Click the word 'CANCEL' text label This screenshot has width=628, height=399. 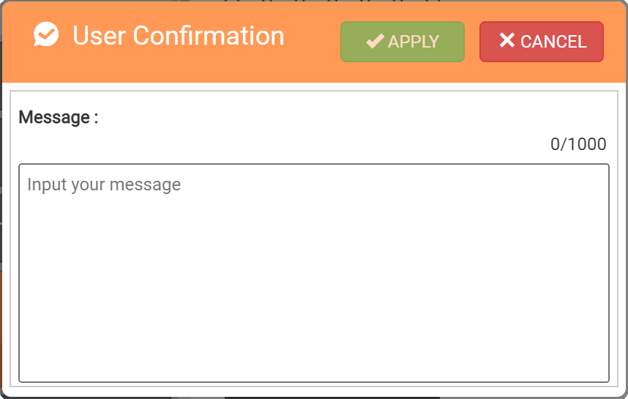click(x=553, y=42)
